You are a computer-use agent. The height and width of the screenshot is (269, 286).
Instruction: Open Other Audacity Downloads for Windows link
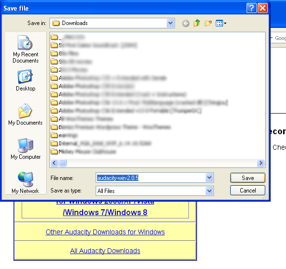coord(105,232)
